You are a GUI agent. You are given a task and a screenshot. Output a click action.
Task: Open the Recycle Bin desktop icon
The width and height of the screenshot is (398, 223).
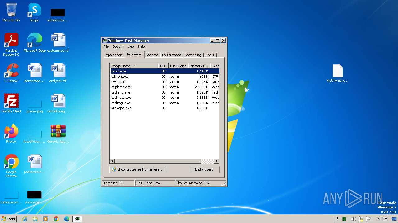(11, 12)
